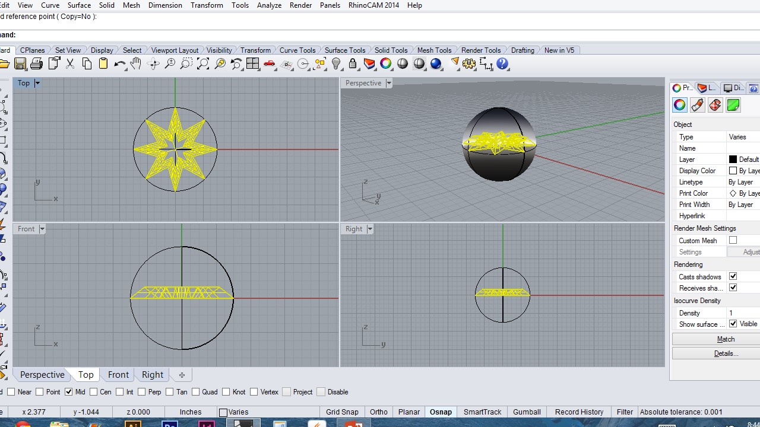The image size is (760, 427).
Task: Open the Display Color dropdown
Action: 743,171
